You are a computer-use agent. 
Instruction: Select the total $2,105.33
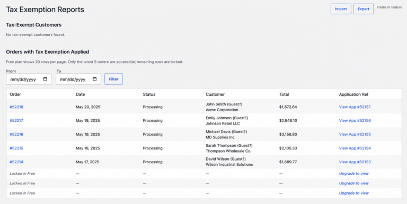pyautogui.click(x=288, y=148)
